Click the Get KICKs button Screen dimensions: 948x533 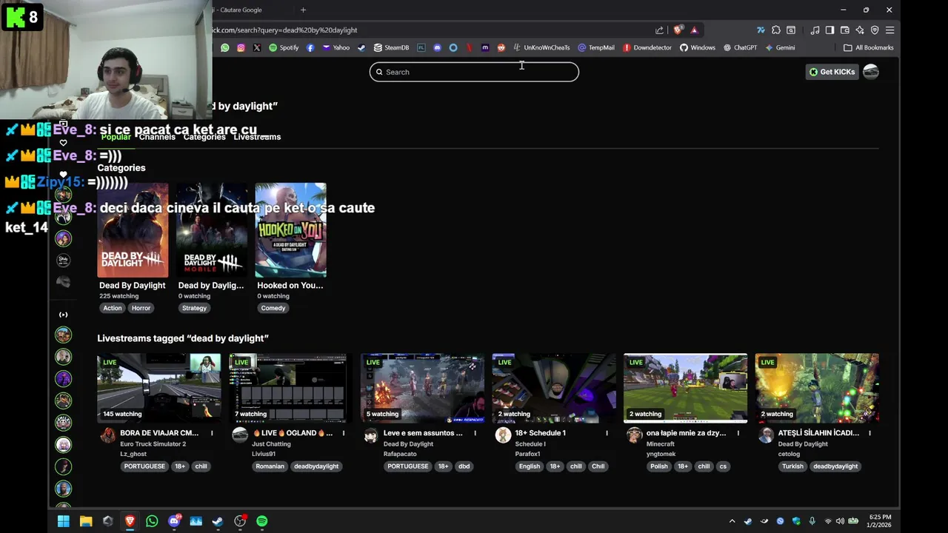[832, 72]
